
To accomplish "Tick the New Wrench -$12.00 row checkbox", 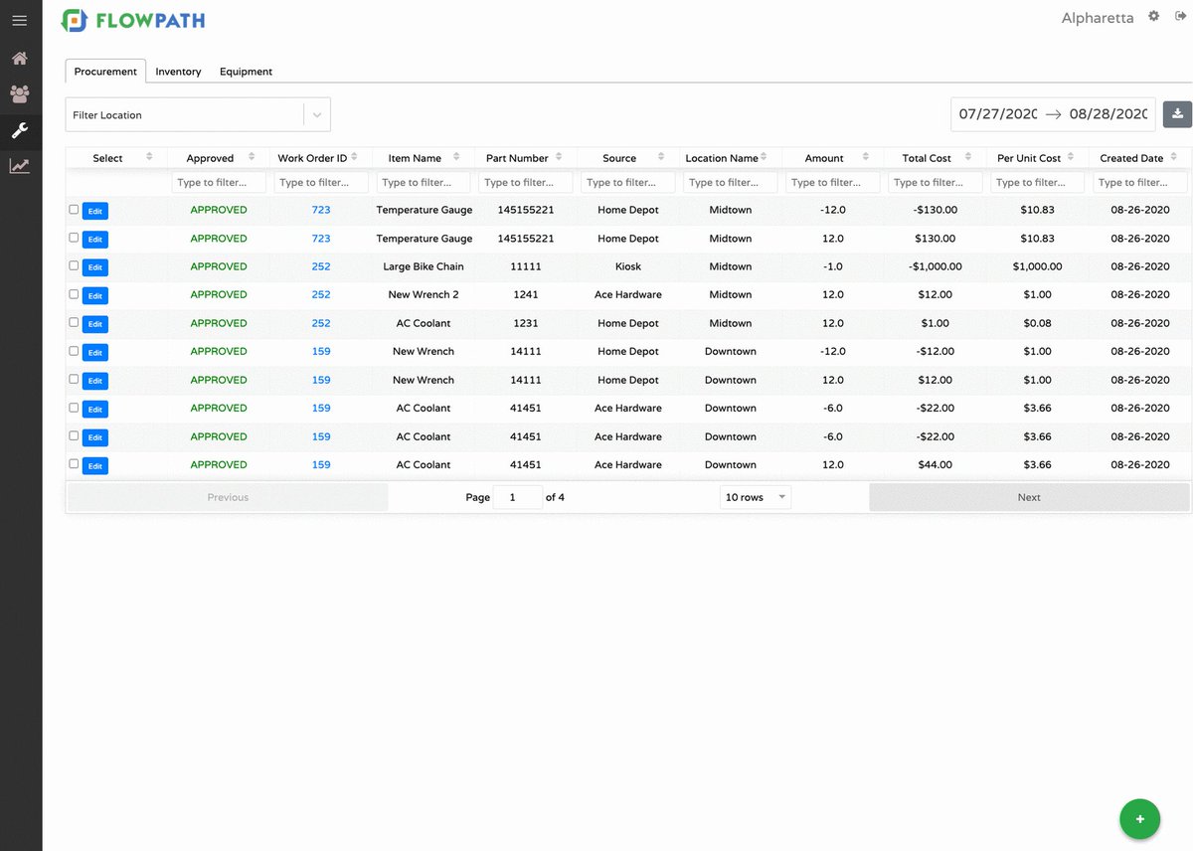I will [74, 350].
